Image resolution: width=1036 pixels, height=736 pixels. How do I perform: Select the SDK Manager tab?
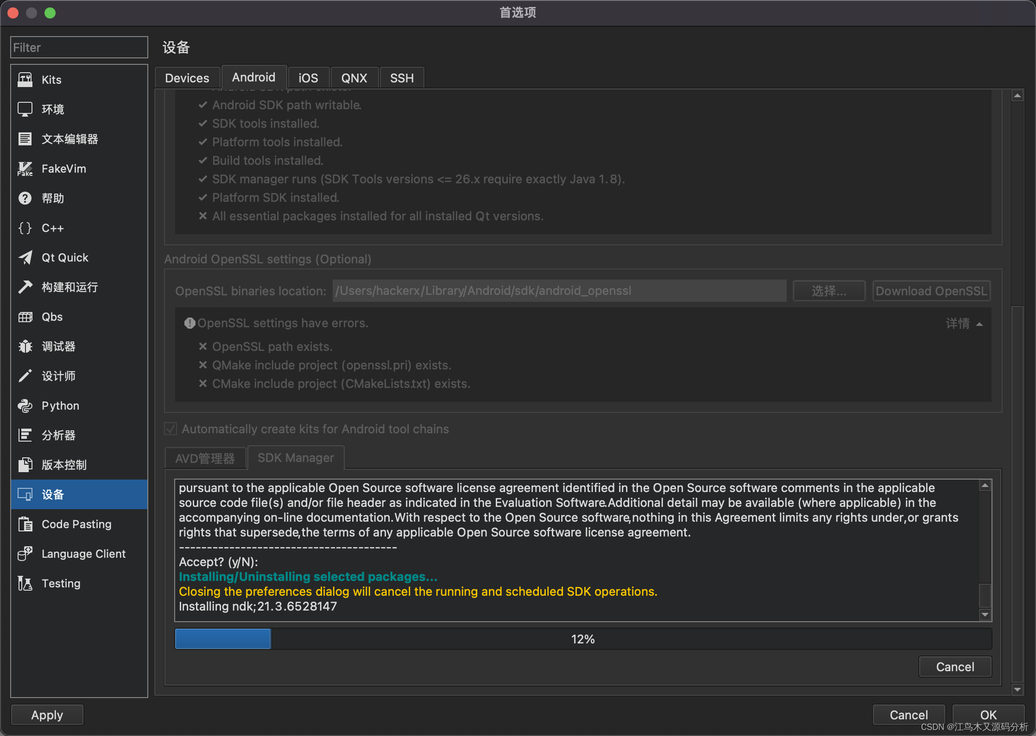(296, 457)
